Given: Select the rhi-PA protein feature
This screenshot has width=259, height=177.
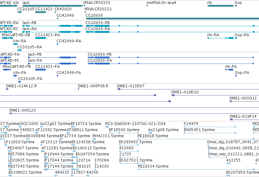Looking at the screenshot, I should click(229, 70).
